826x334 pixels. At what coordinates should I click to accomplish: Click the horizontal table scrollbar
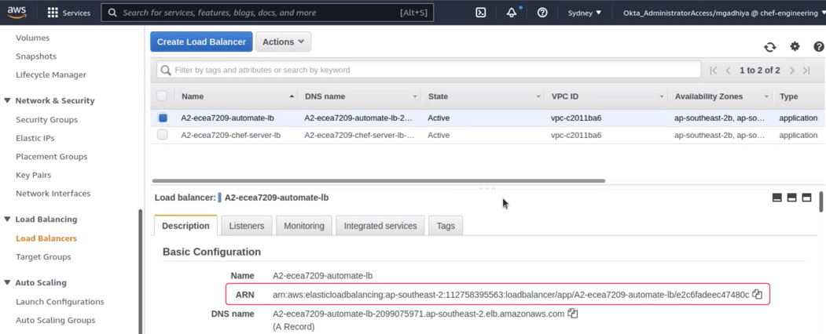[x=378, y=180]
